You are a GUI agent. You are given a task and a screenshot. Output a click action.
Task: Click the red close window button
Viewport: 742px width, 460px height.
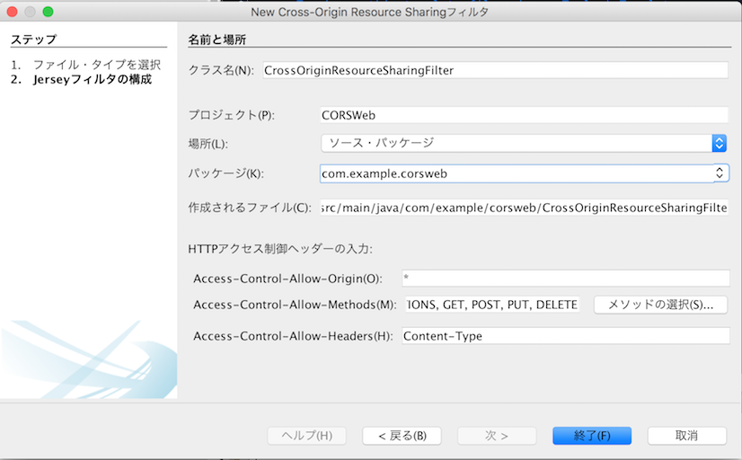(13, 12)
